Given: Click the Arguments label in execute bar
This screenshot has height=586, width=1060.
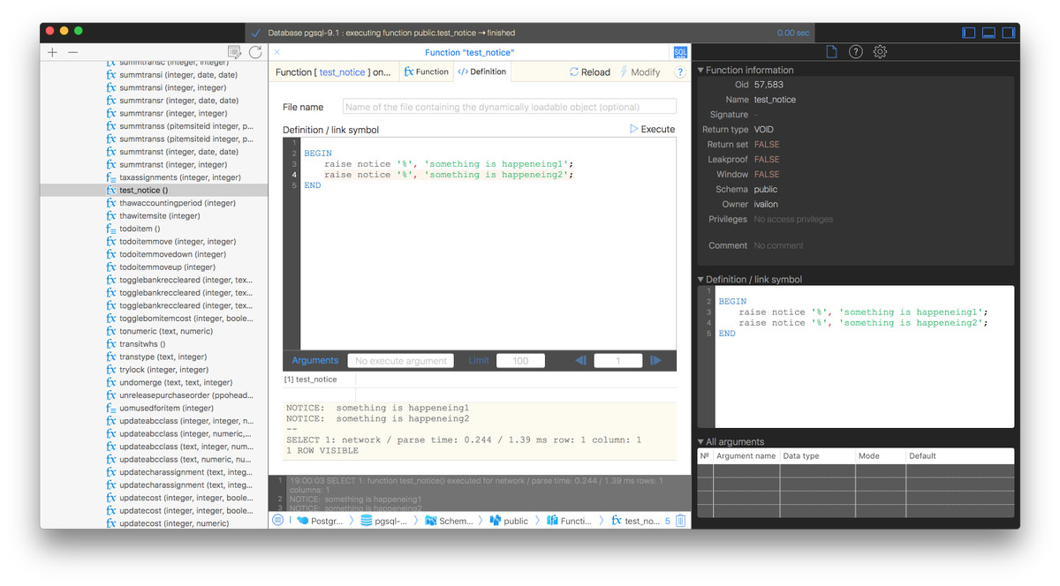Looking at the screenshot, I should click(x=315, y=360).
